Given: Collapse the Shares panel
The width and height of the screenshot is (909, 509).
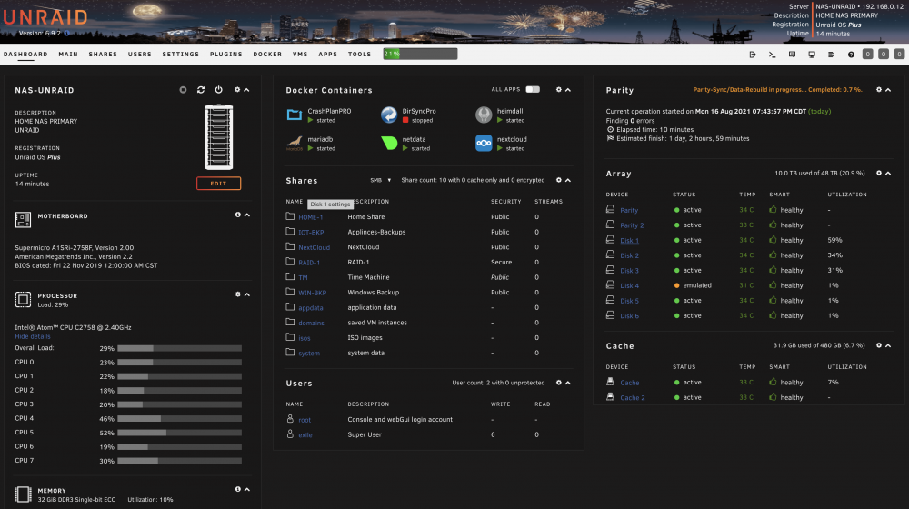Looking at the screenshot, I should pos(568,180).
